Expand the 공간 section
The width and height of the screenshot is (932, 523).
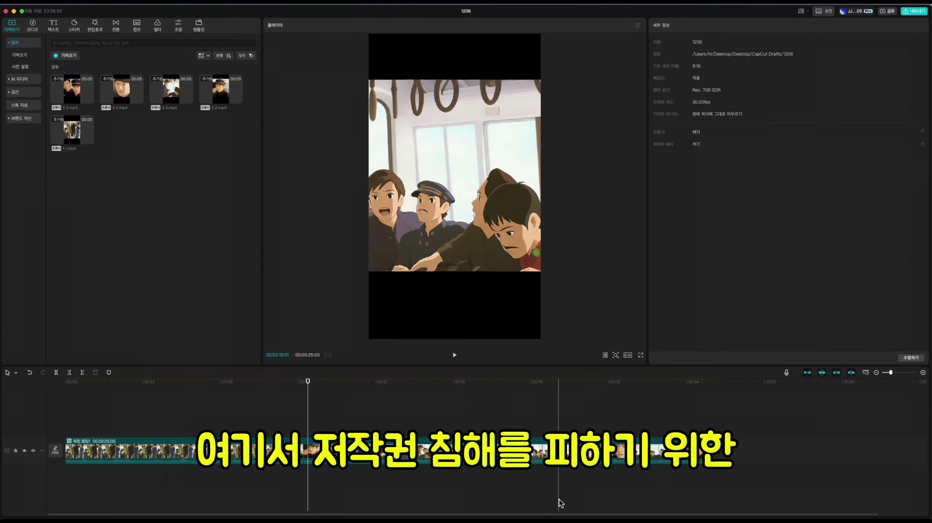(23, 92)
